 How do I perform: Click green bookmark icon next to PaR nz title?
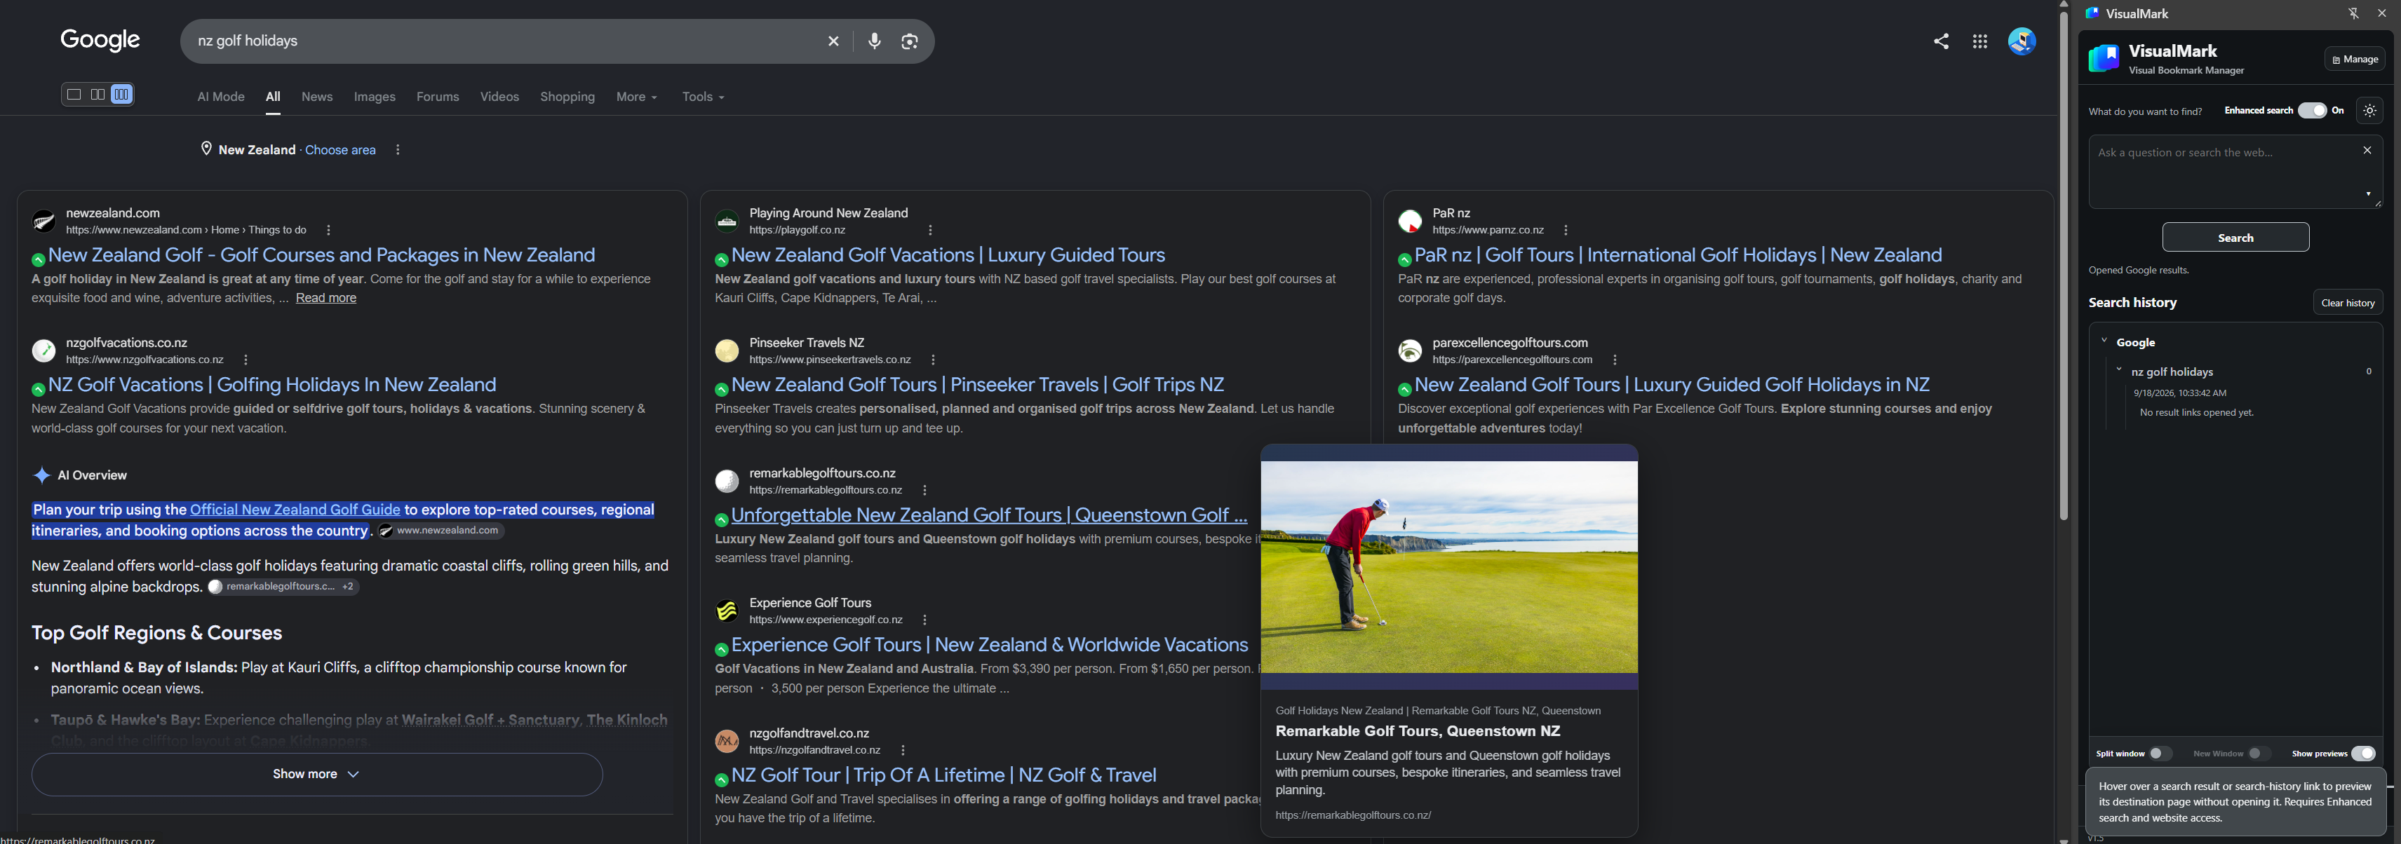1404,260
